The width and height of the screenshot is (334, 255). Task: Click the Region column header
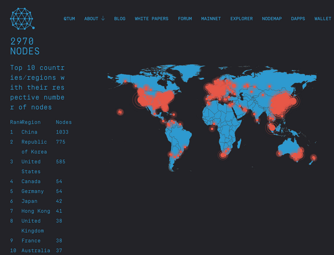pyautogui.click(x=31, y=122)
